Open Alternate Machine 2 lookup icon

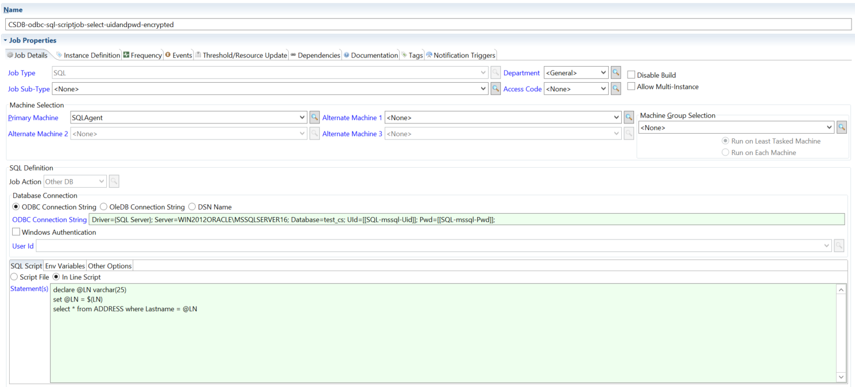[314, 134]
